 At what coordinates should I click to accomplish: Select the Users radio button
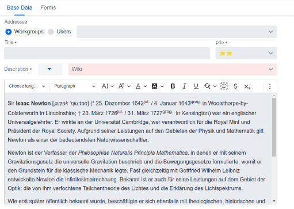pos(51,32)
